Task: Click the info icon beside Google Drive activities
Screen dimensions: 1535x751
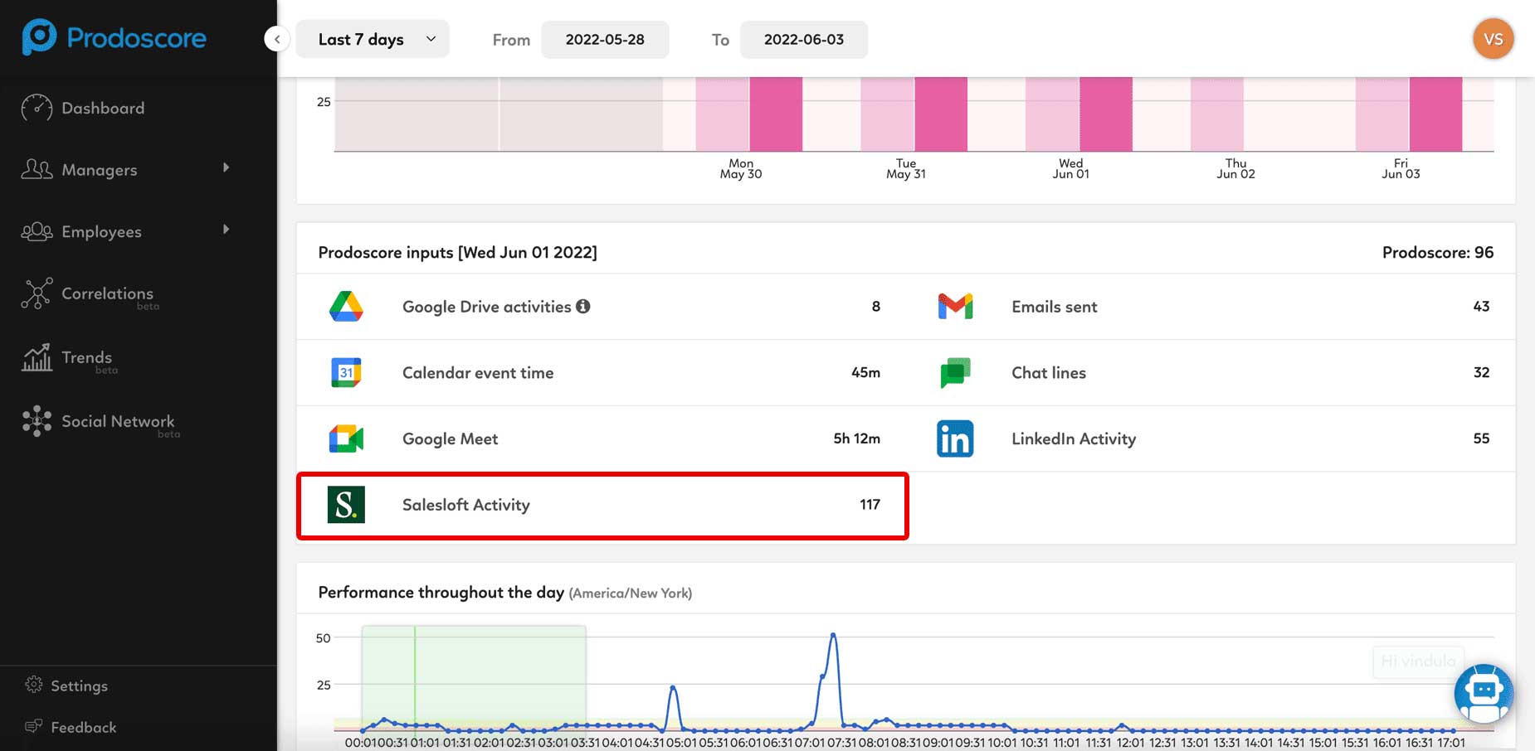Action: (583, 306)
